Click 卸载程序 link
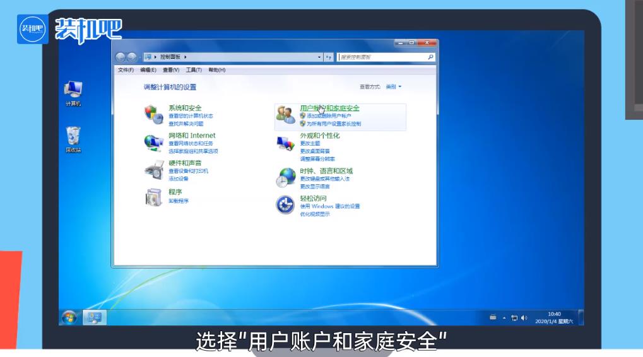643x357 pixels. [179, 201]
